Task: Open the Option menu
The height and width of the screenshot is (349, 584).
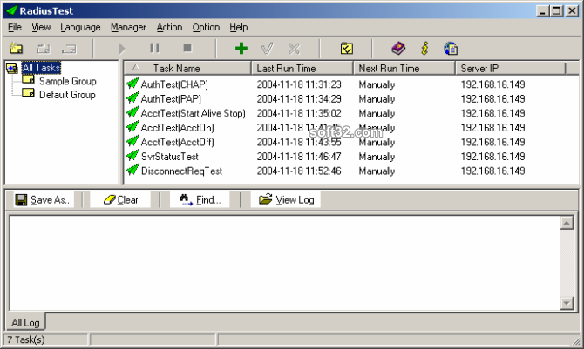Action: [206, 27]
